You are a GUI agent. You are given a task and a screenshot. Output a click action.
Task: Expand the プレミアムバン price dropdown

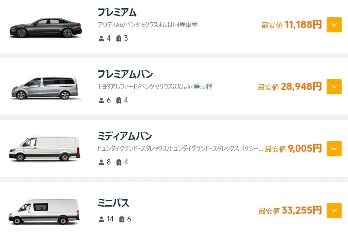click(x=334, y=87)
